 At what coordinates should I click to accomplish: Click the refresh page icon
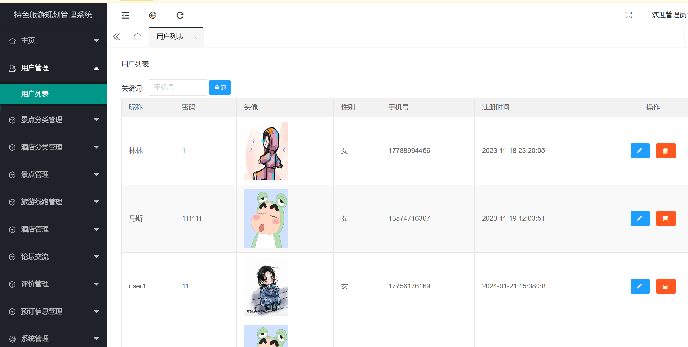click(180, 15)
